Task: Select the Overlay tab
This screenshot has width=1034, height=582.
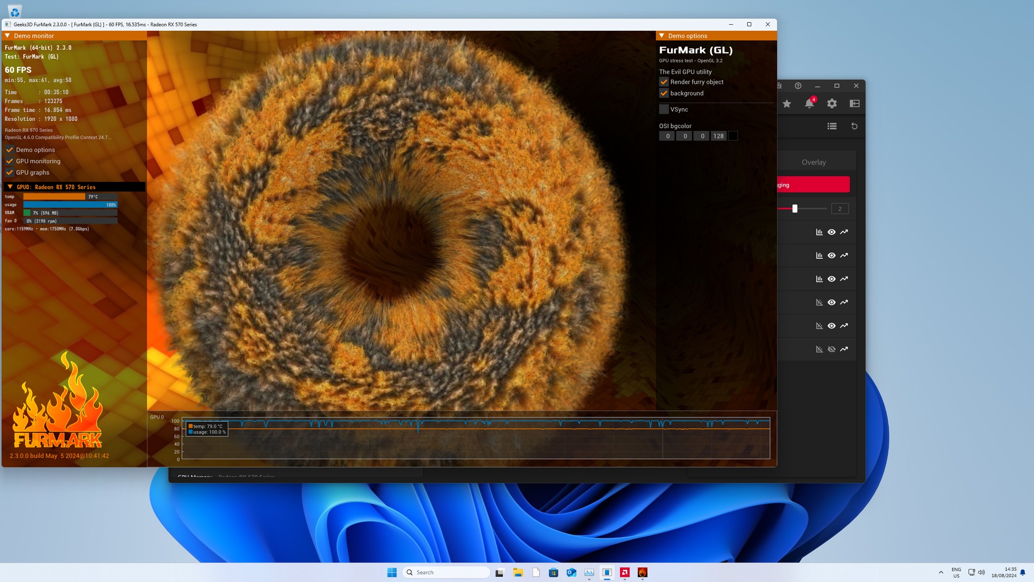Action: click(x=814, y=162)
